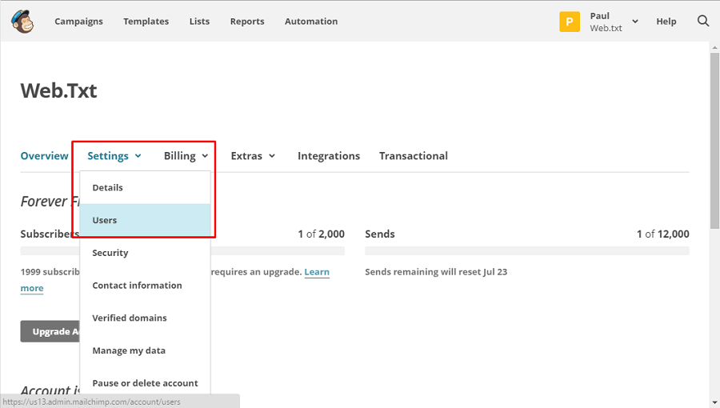
Task: Choose Manage my data menu item
Action: [145, 350]
